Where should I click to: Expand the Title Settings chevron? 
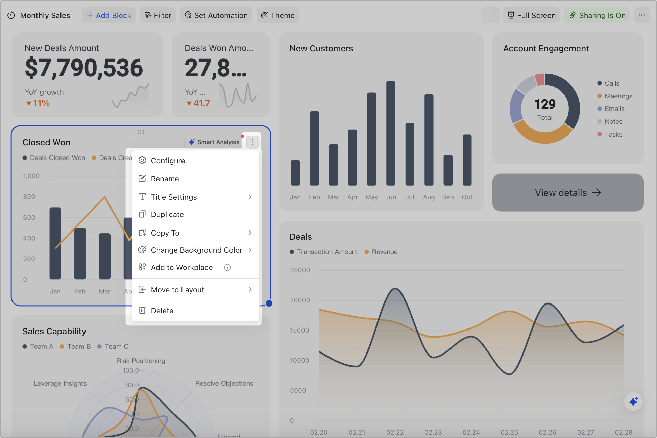(x=250, y=197)
